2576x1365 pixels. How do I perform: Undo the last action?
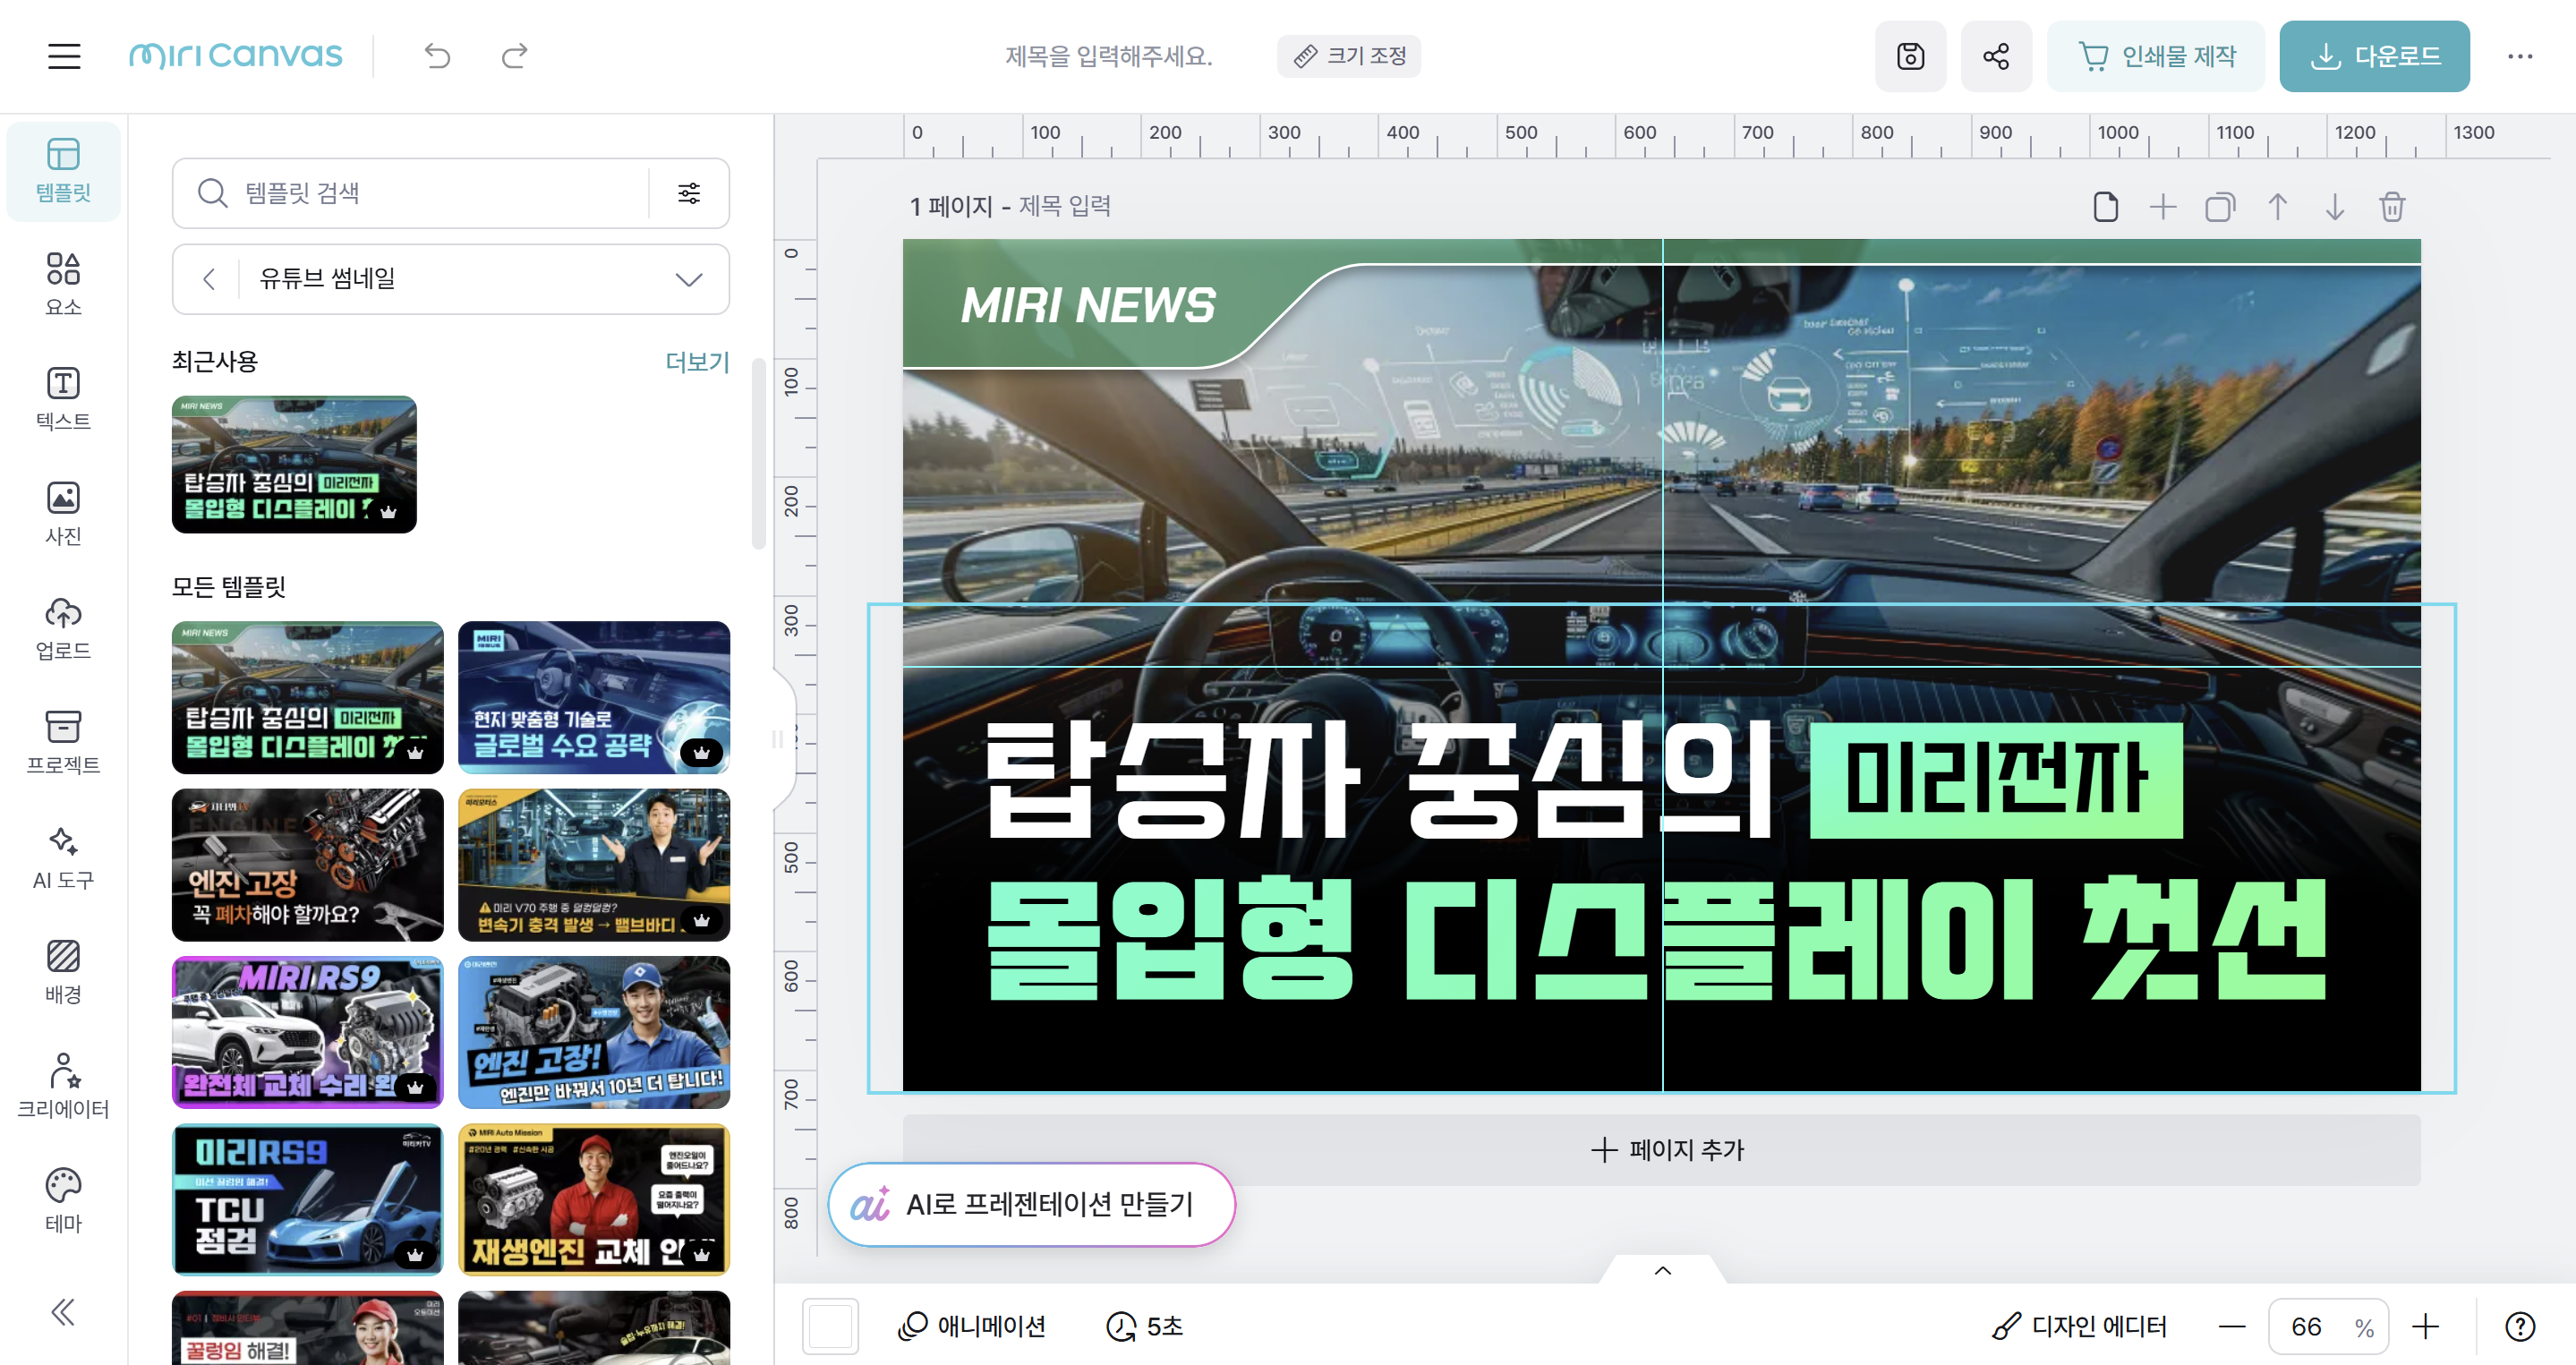[x=437, y=56]
